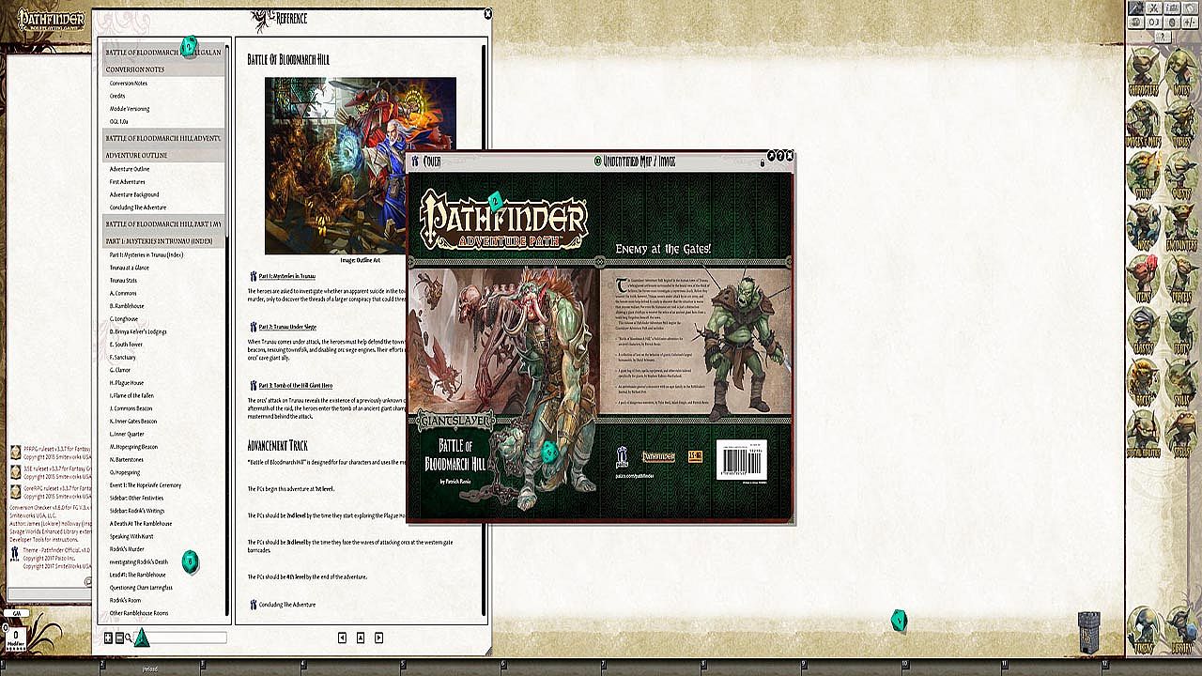Select K. Inner Gates Beacon entry
The image size is (1202, 676).
(x=133, y=422)
